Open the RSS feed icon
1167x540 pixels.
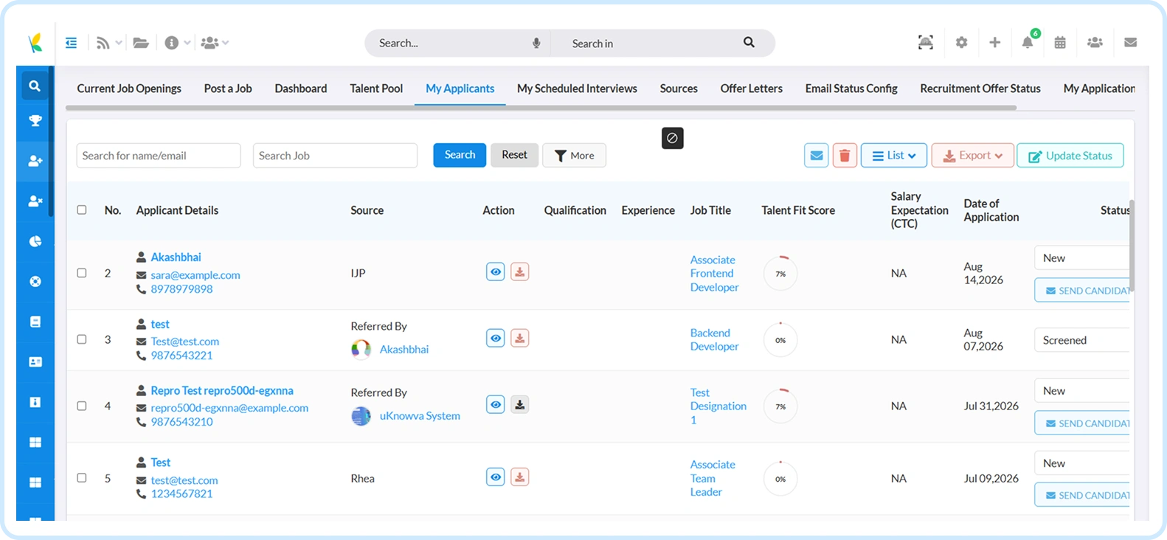click(x=103, y=43)
